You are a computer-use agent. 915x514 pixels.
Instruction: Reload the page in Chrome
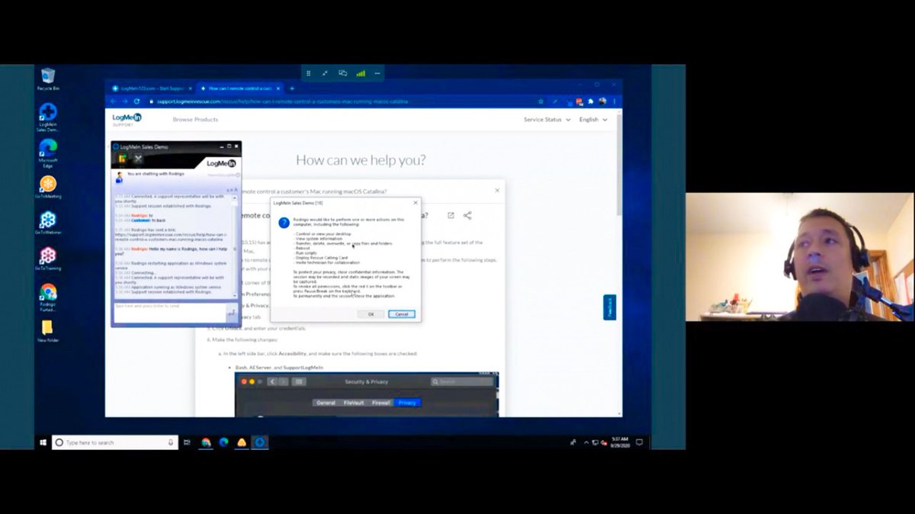pyautogui.click(x=137, y=101)
